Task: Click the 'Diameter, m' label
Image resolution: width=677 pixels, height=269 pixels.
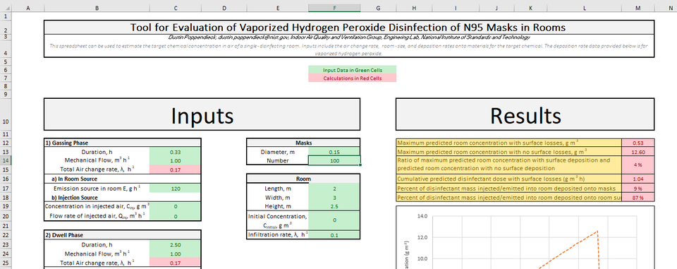Action: (277, 152)
